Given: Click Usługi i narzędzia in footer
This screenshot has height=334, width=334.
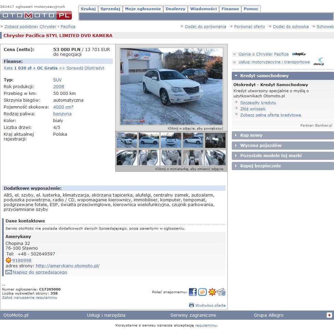Looking at the screenshot, I should tap(106, 315).
